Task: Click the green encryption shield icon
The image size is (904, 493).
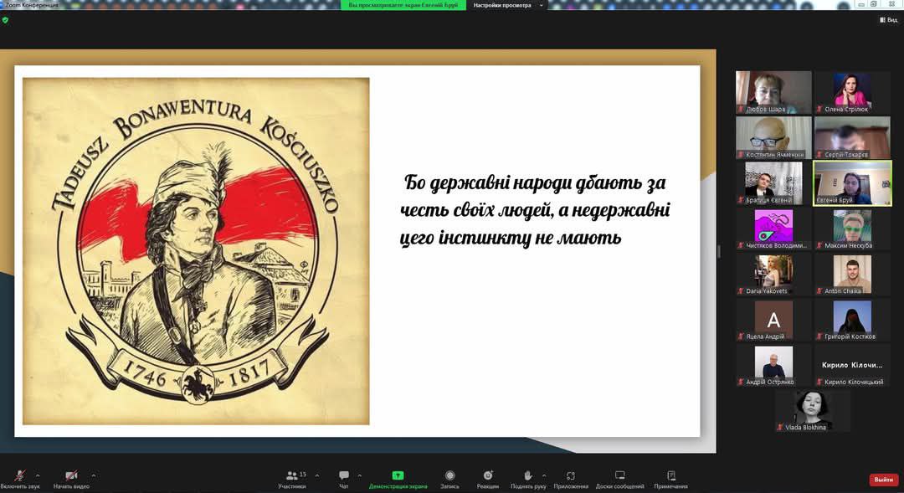Action: (5, 20)
